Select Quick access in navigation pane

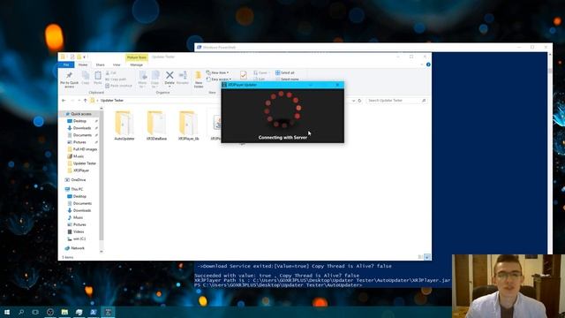(79, 114)
